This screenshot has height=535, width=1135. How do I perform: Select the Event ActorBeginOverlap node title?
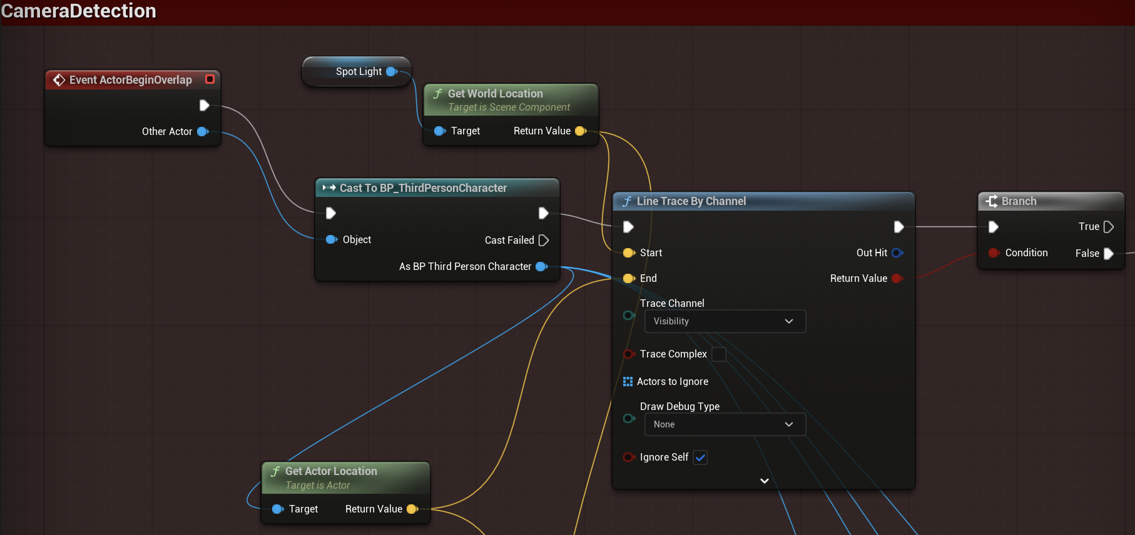pyautogui.click(x=131, y=80)
